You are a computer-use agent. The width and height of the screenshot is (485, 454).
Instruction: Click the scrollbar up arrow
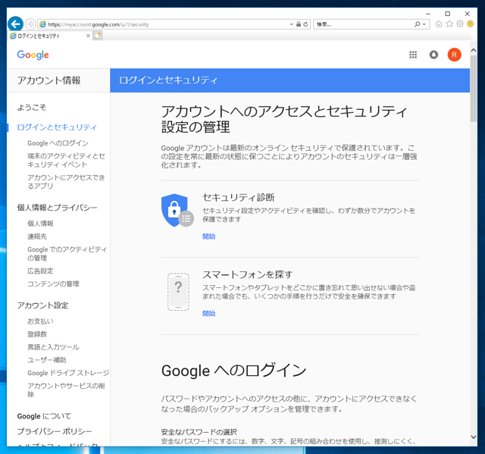(473, 51)
